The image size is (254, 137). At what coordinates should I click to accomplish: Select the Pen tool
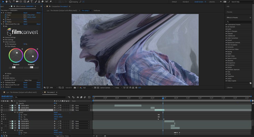(28, 2)
